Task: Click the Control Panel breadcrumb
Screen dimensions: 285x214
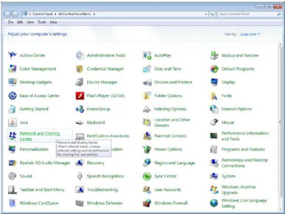Action: tap(43, 14)
